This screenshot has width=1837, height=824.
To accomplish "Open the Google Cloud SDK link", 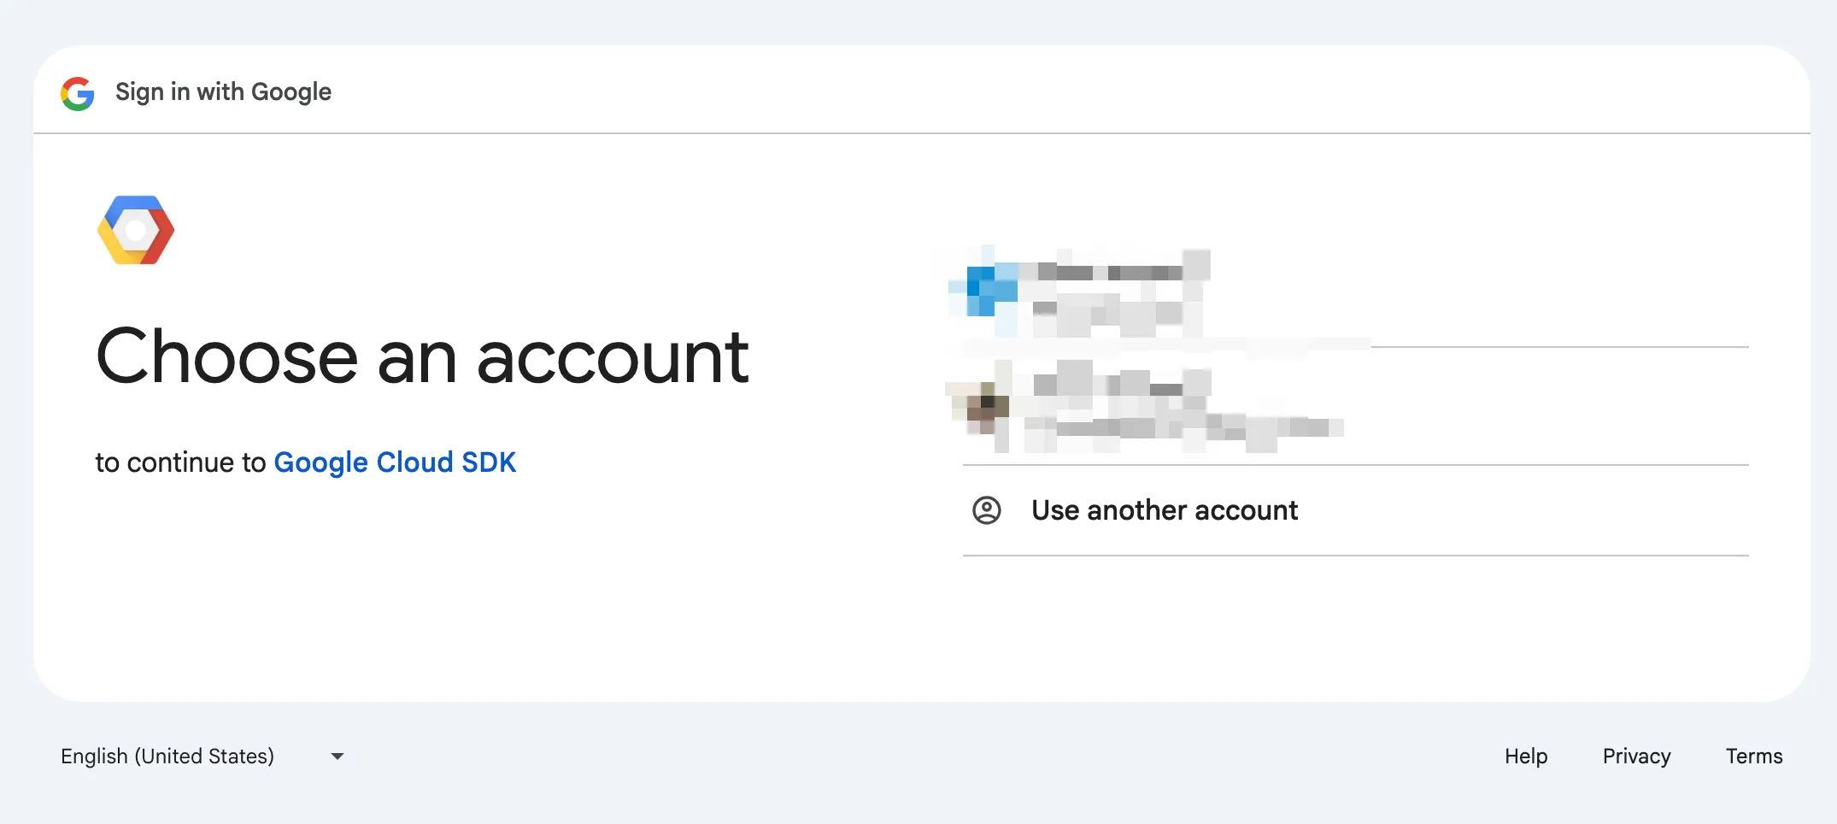I will [394, 462].
